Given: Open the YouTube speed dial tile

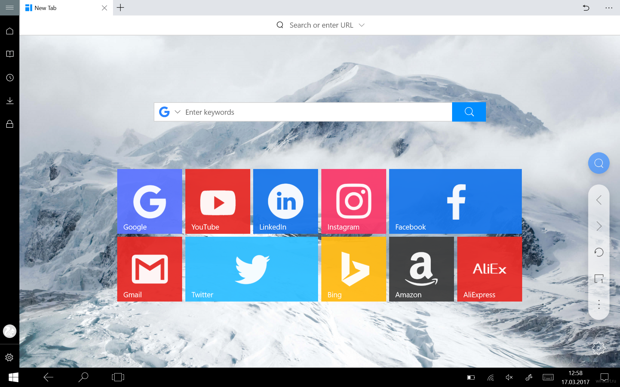Looking at the screenshot, I should point(218,201).
